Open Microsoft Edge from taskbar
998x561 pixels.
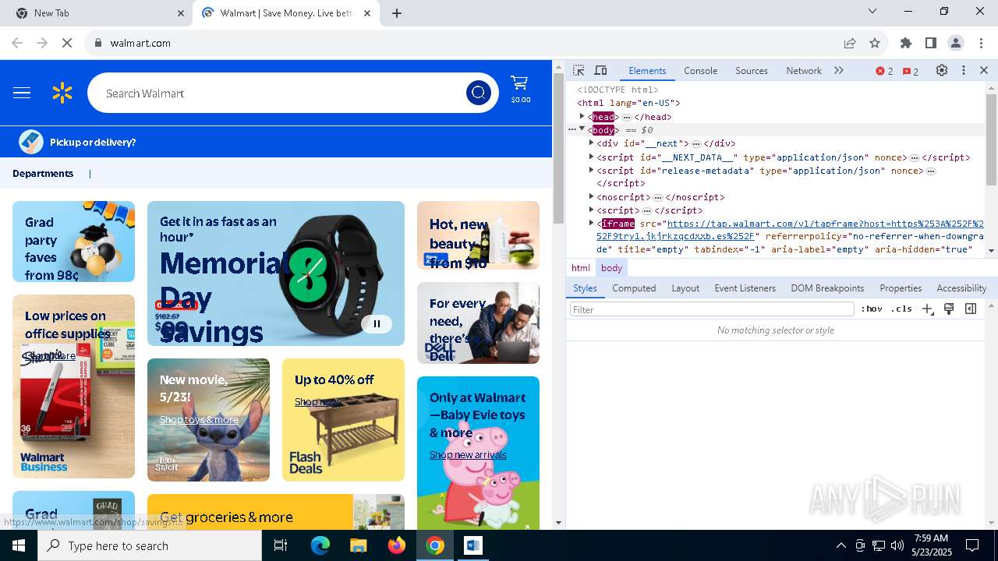(x=320, y=545)
